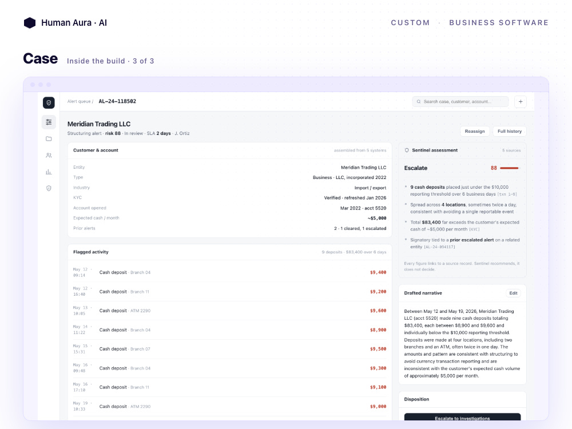Click 'Business · LLC, incorporated 2022' value
Viewport: 572px width, 429px height.
(349, 177)
